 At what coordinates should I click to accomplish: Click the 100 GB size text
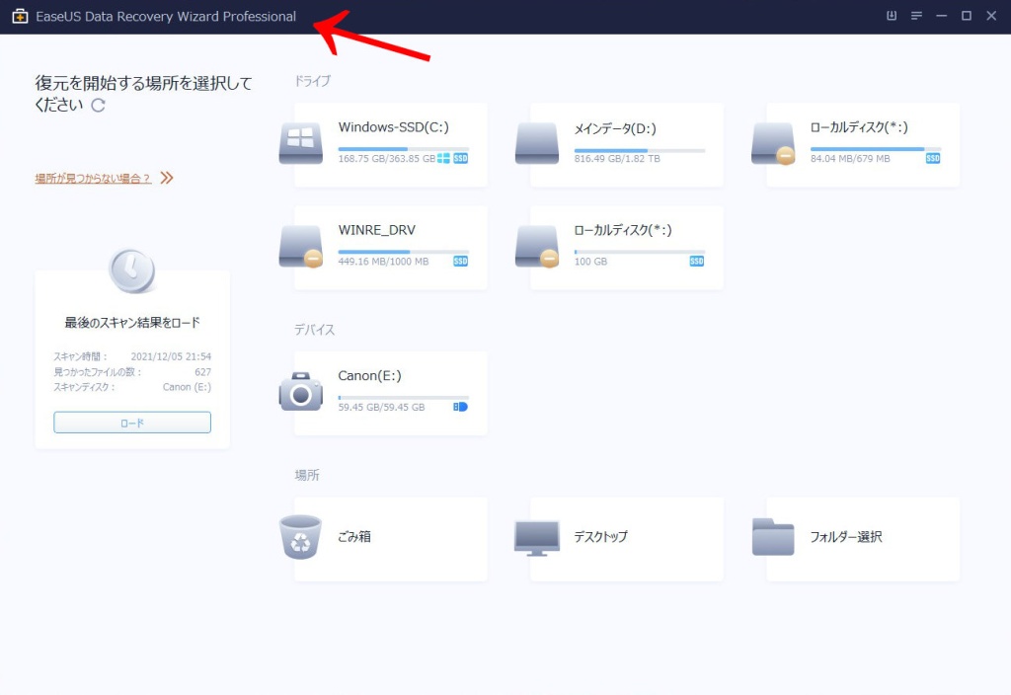[590, 261]
